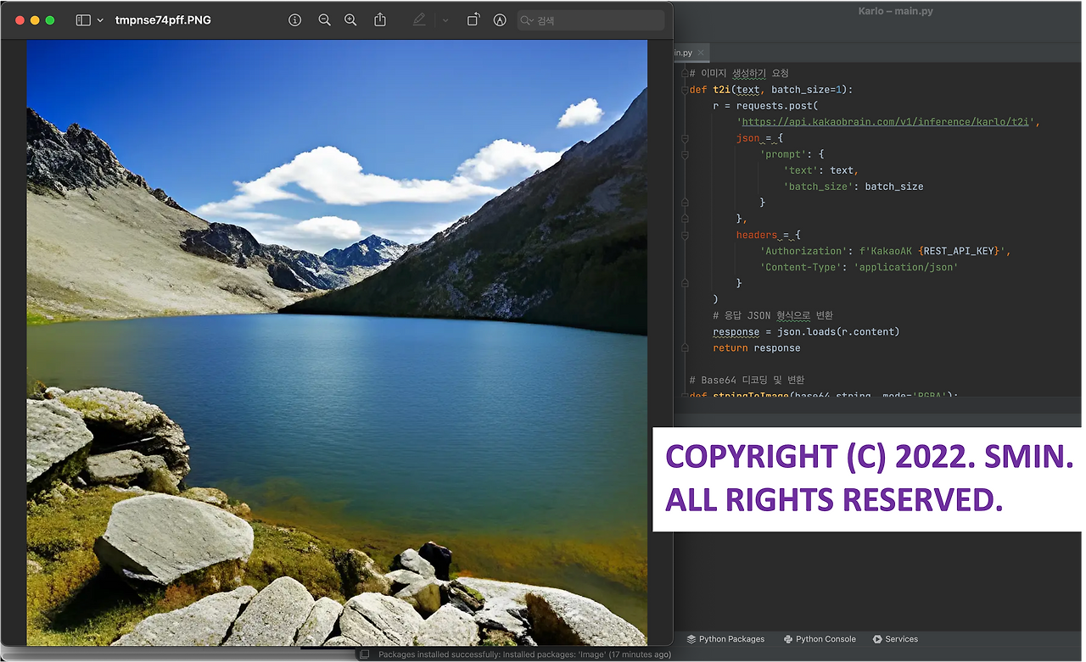Click 'response = json.loads(r.content)' line
1086x662 pixels.
[x=806, y=331]
